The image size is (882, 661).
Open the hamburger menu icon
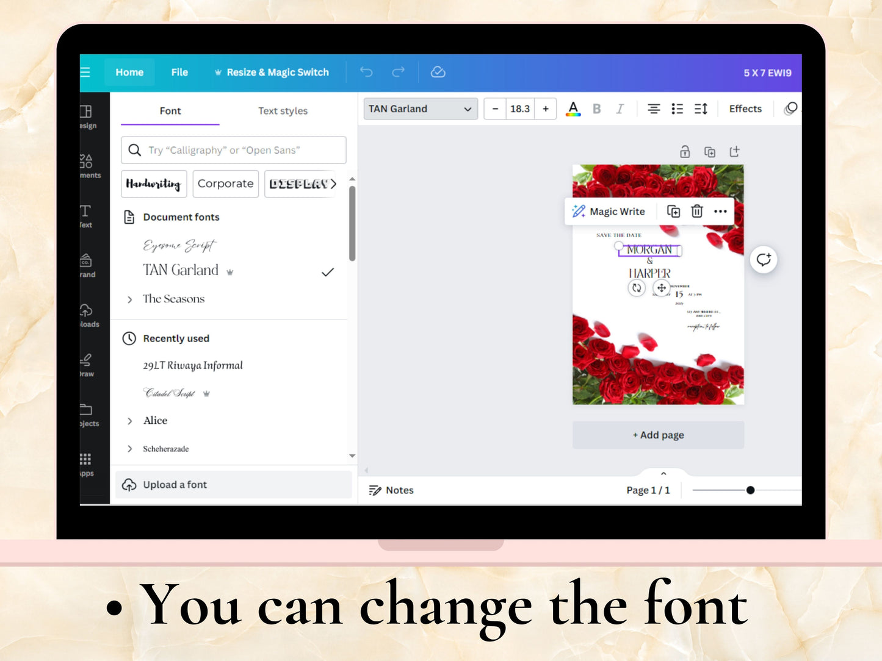pos(85,73)
